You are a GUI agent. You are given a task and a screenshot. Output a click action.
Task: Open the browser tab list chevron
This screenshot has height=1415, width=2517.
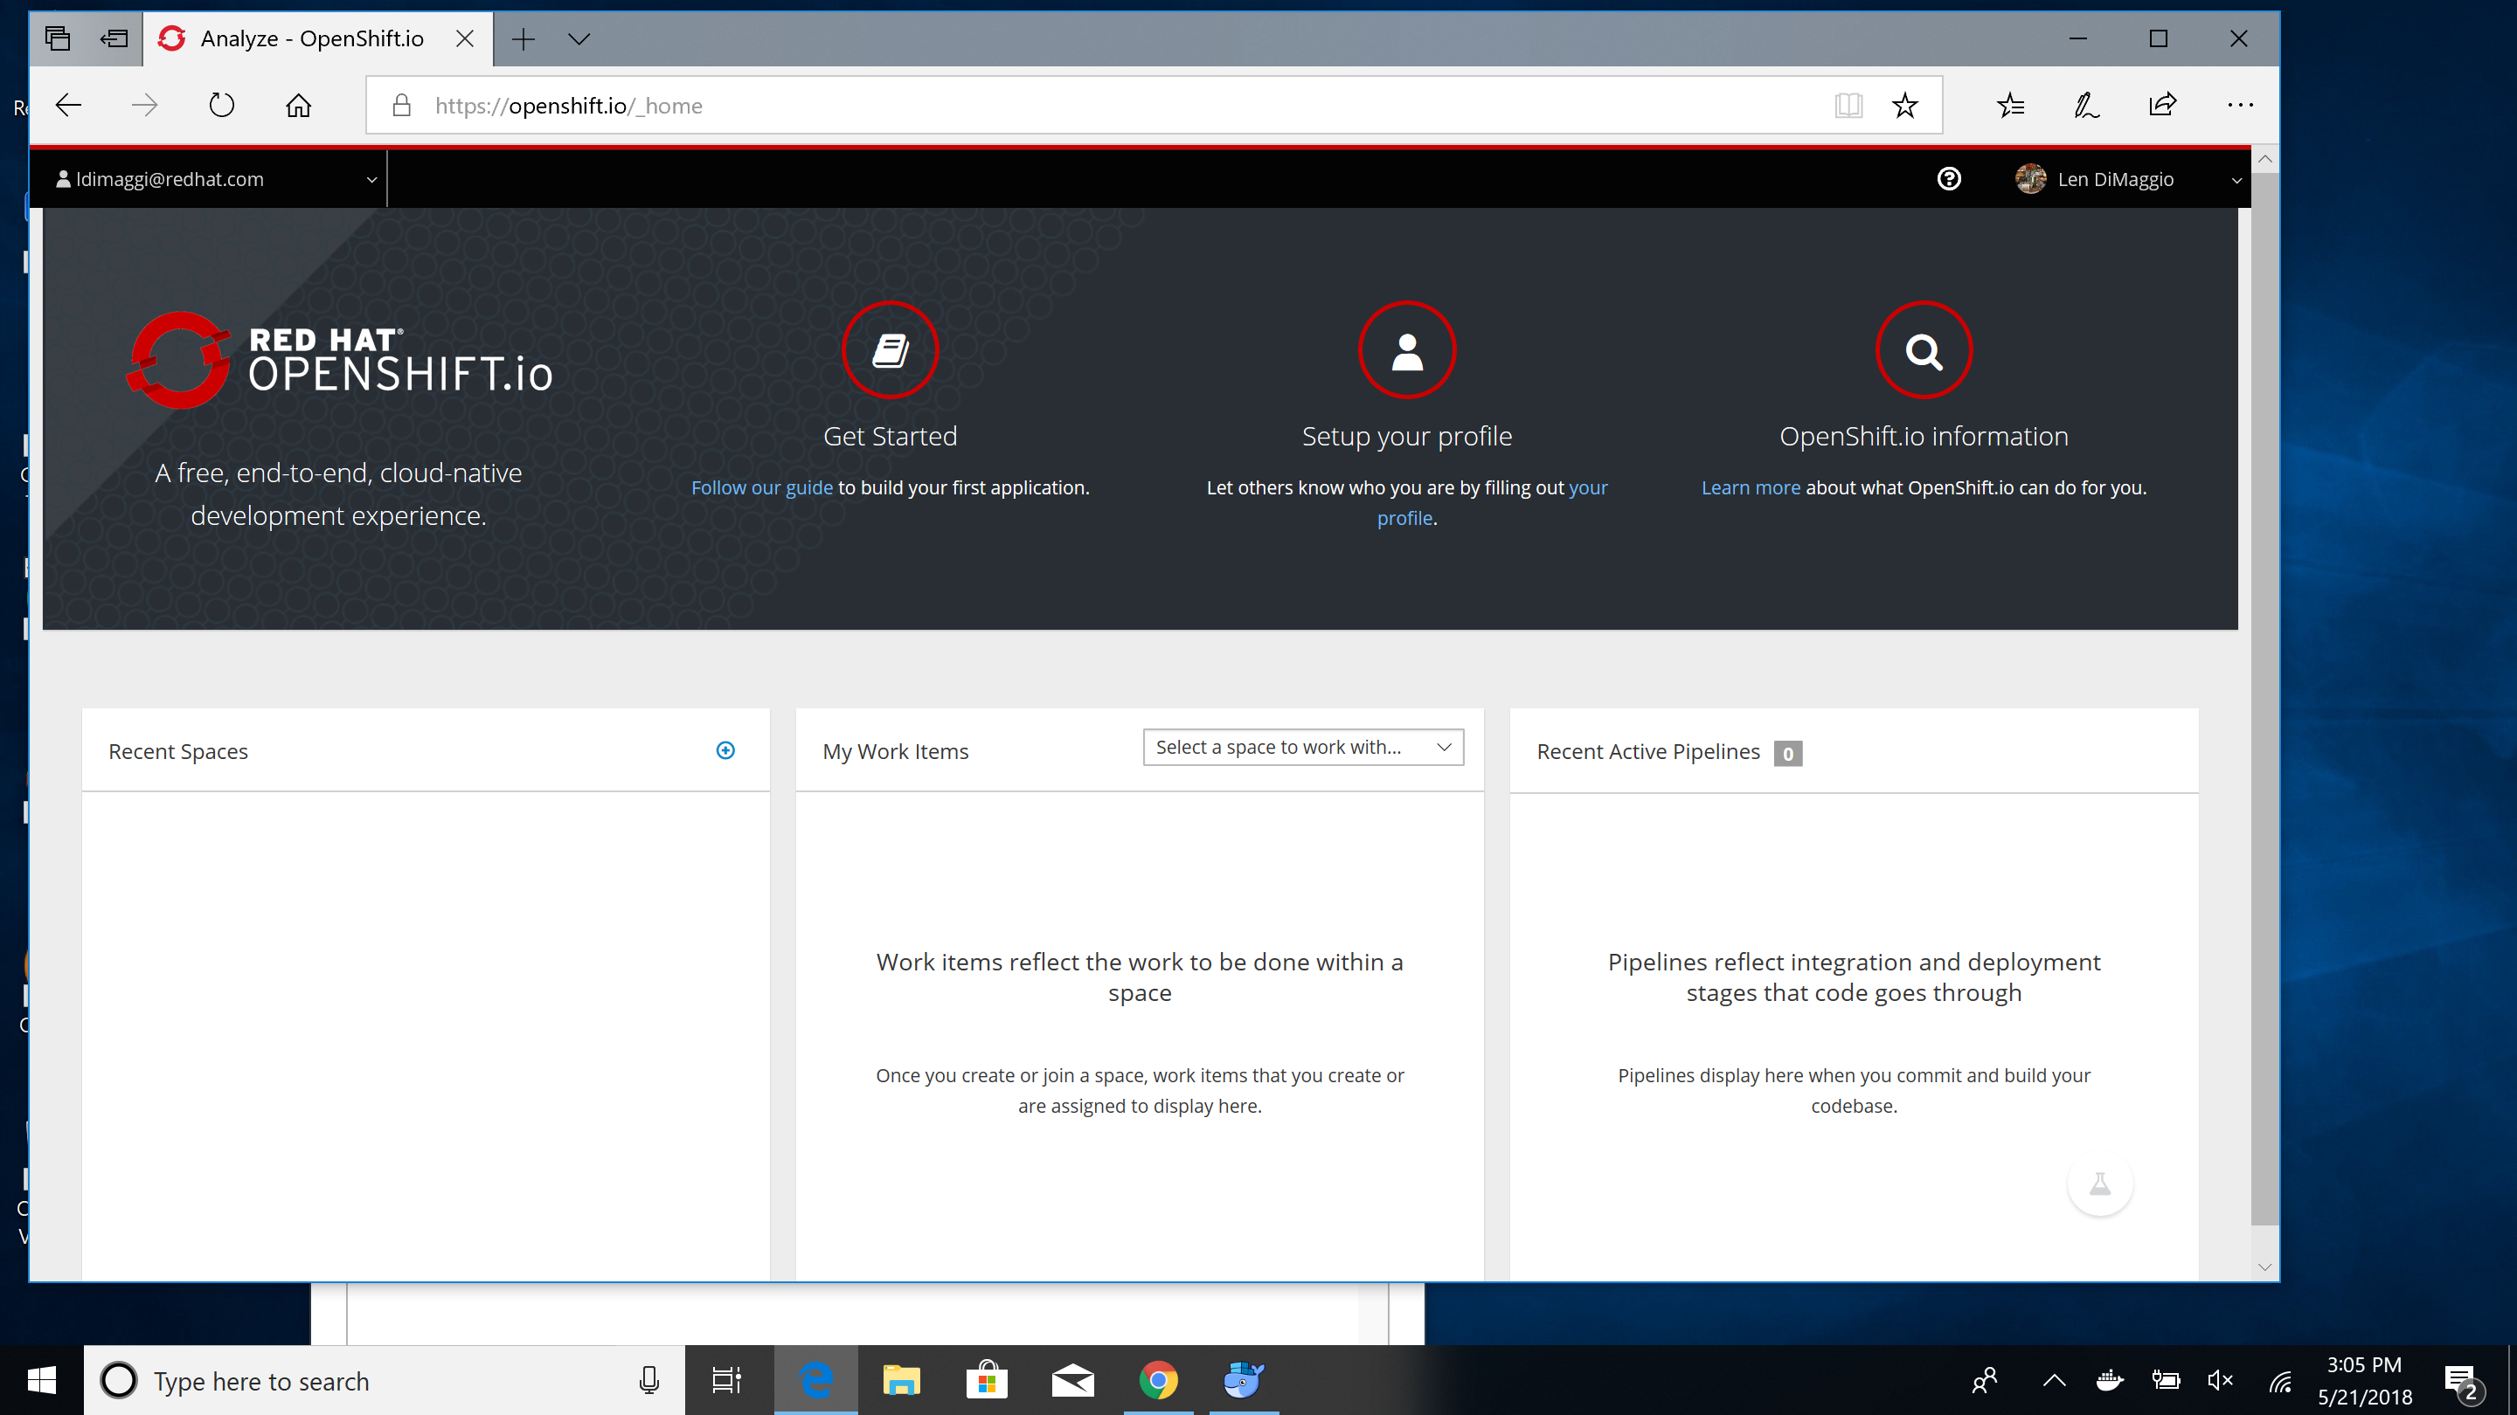click(x=579, y=39)
